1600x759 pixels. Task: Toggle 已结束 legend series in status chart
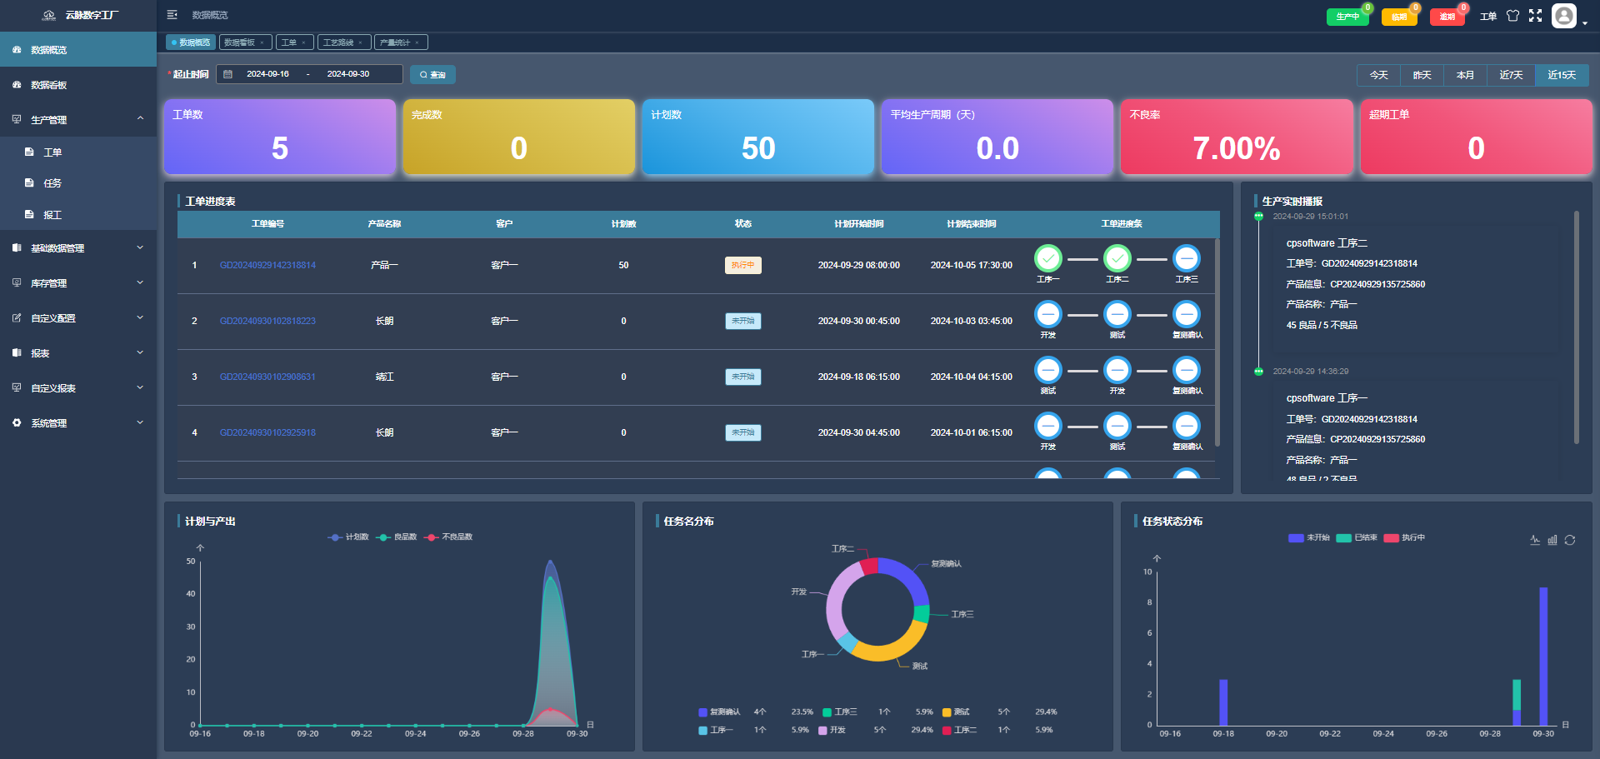click(1357, 538)
